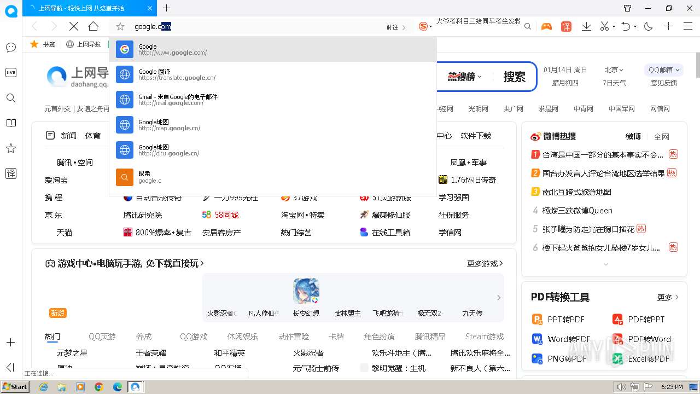Click the magnifier in the search box
The image size is (700, 394).
(x=528, y=26)
